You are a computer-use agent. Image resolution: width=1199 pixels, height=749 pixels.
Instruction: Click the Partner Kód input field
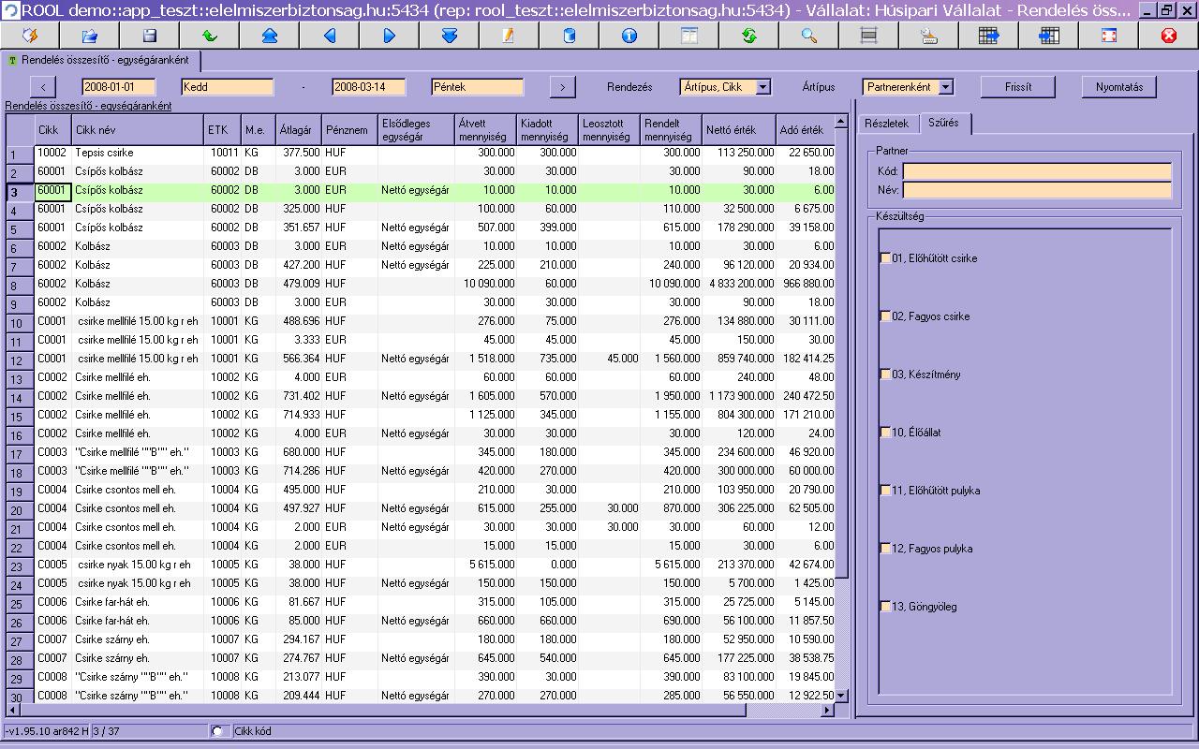(1037, 171)
